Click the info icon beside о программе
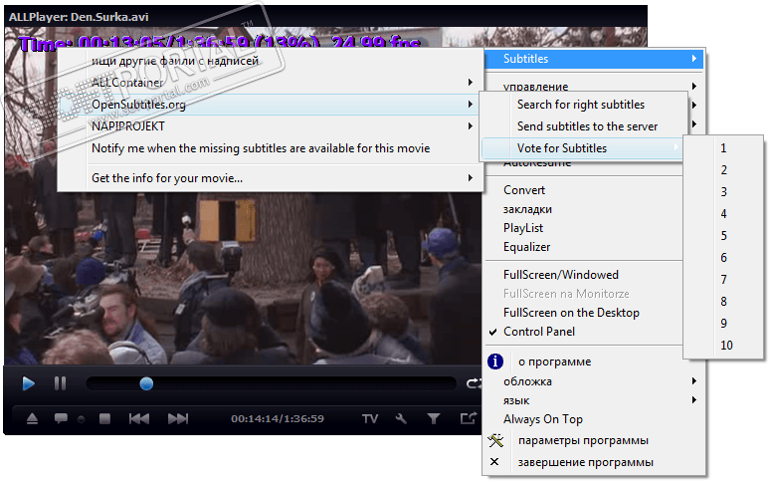770x482 pixels. pyautogui.click(x=495, y=361)
